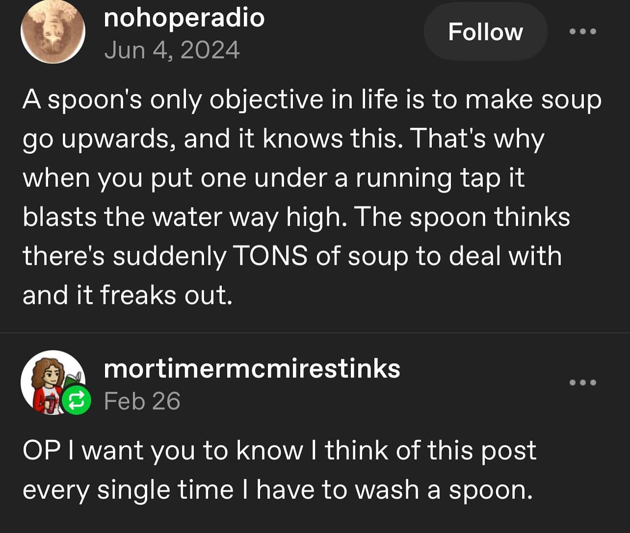Visit the mortimermcmirestinks username link

252,369
